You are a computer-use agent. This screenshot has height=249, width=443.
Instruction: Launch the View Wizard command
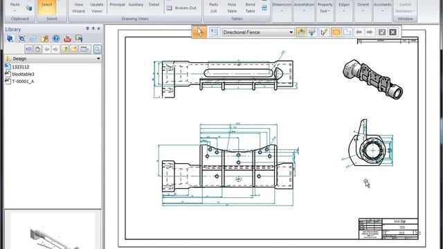(78, 8)
